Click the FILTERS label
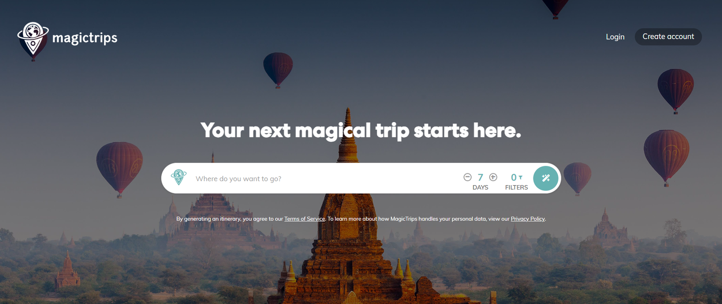Image resolution: width=722 pixels, height=304 pixels. click(516, 187)
